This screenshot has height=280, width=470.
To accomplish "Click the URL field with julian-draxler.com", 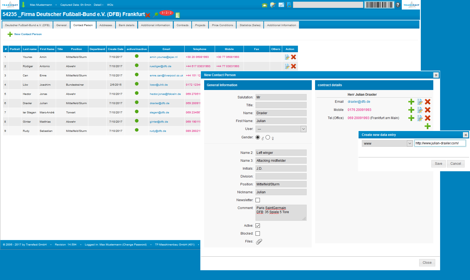I will click(440, 143).
